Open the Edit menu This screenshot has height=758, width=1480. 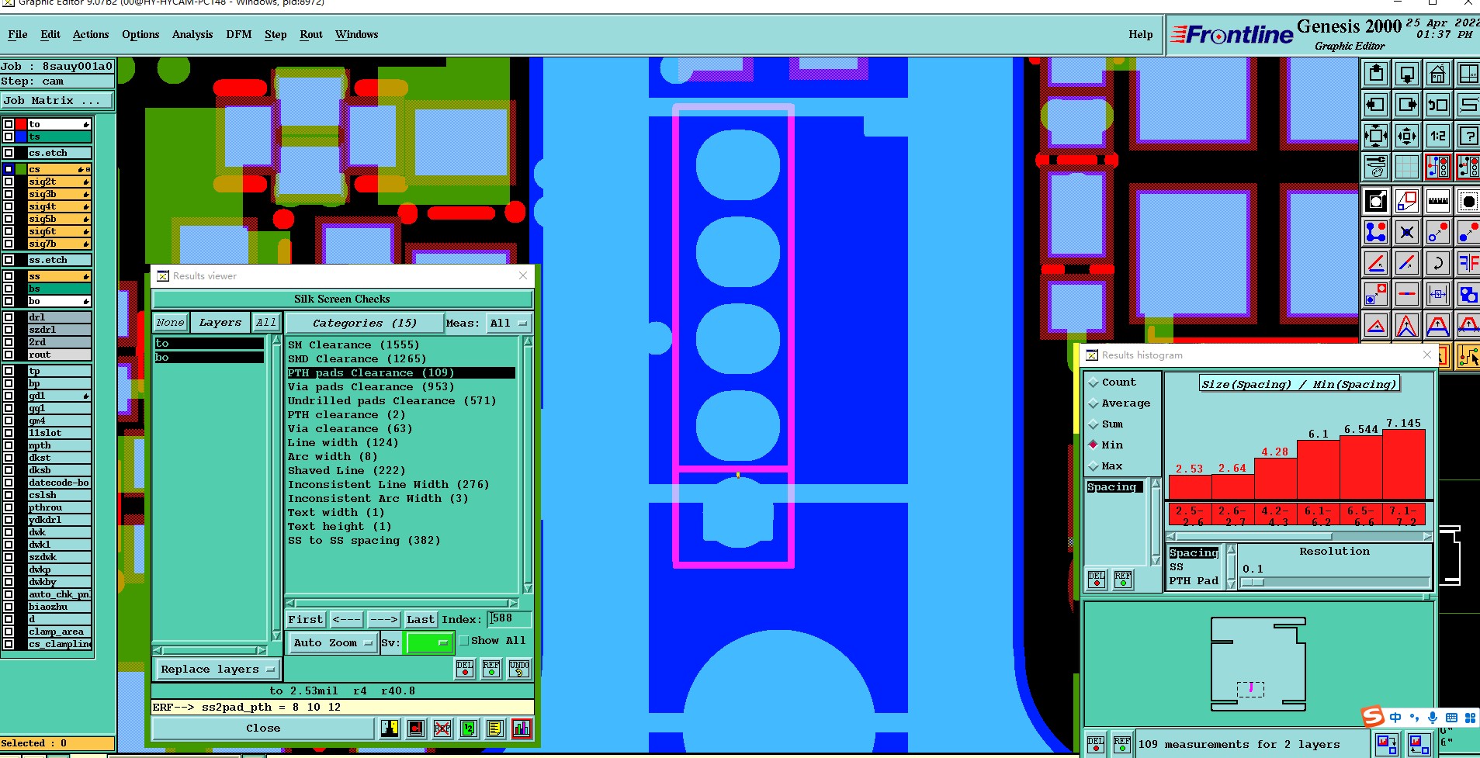50,35
